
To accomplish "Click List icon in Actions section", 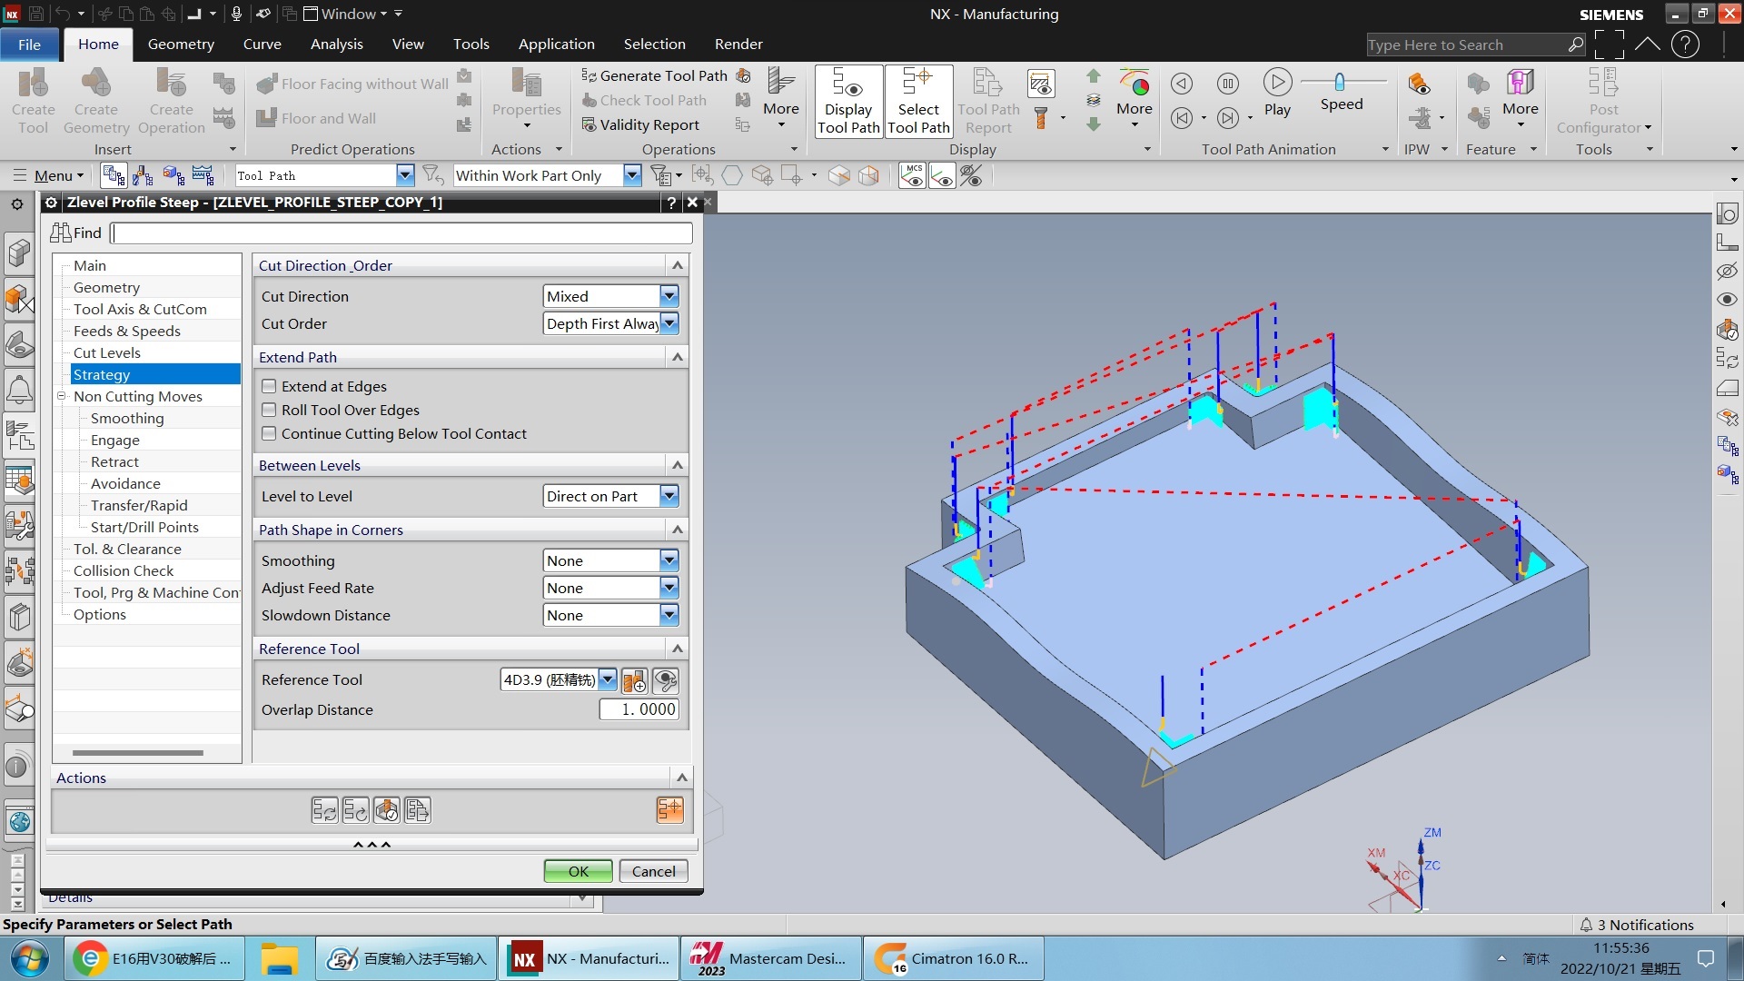I will tap(417, 809).
